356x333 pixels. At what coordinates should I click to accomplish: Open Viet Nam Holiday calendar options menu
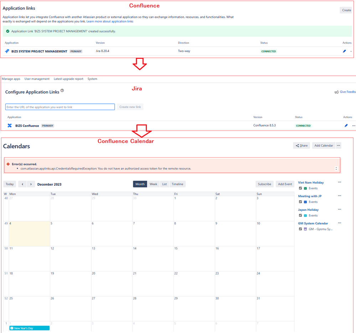pyautogui.click(x=339, y=182)
